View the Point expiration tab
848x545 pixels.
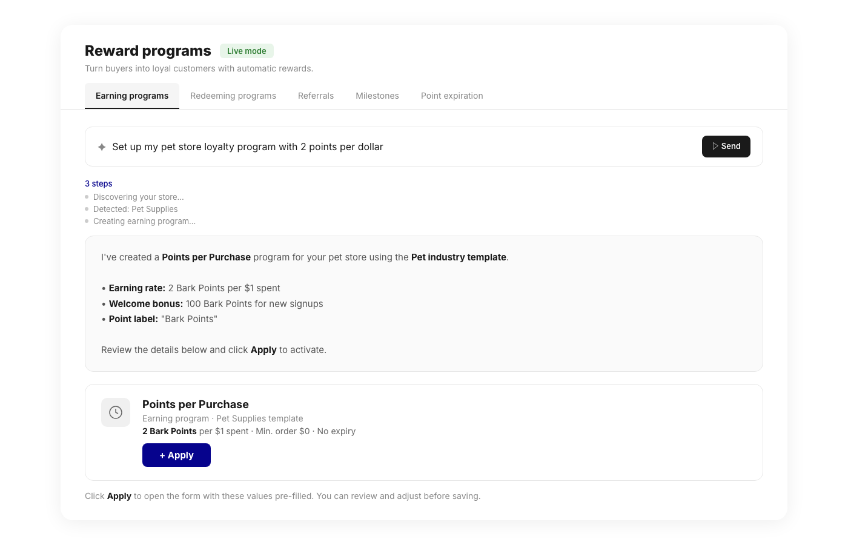(x=452, y=96)
